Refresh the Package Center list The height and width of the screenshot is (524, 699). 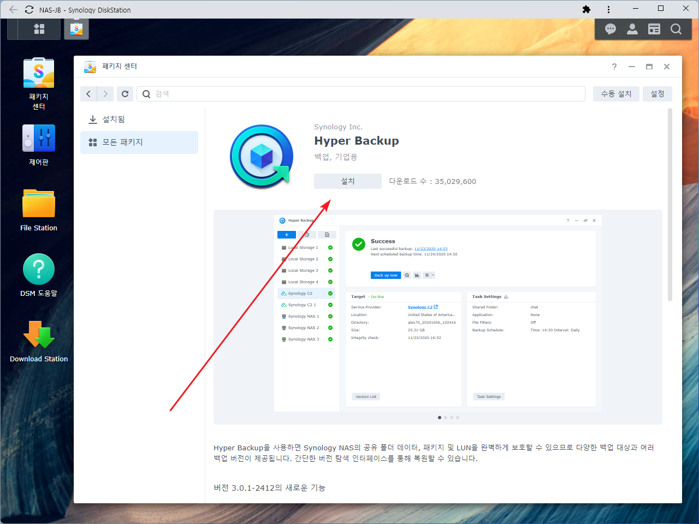click(125, 94)
